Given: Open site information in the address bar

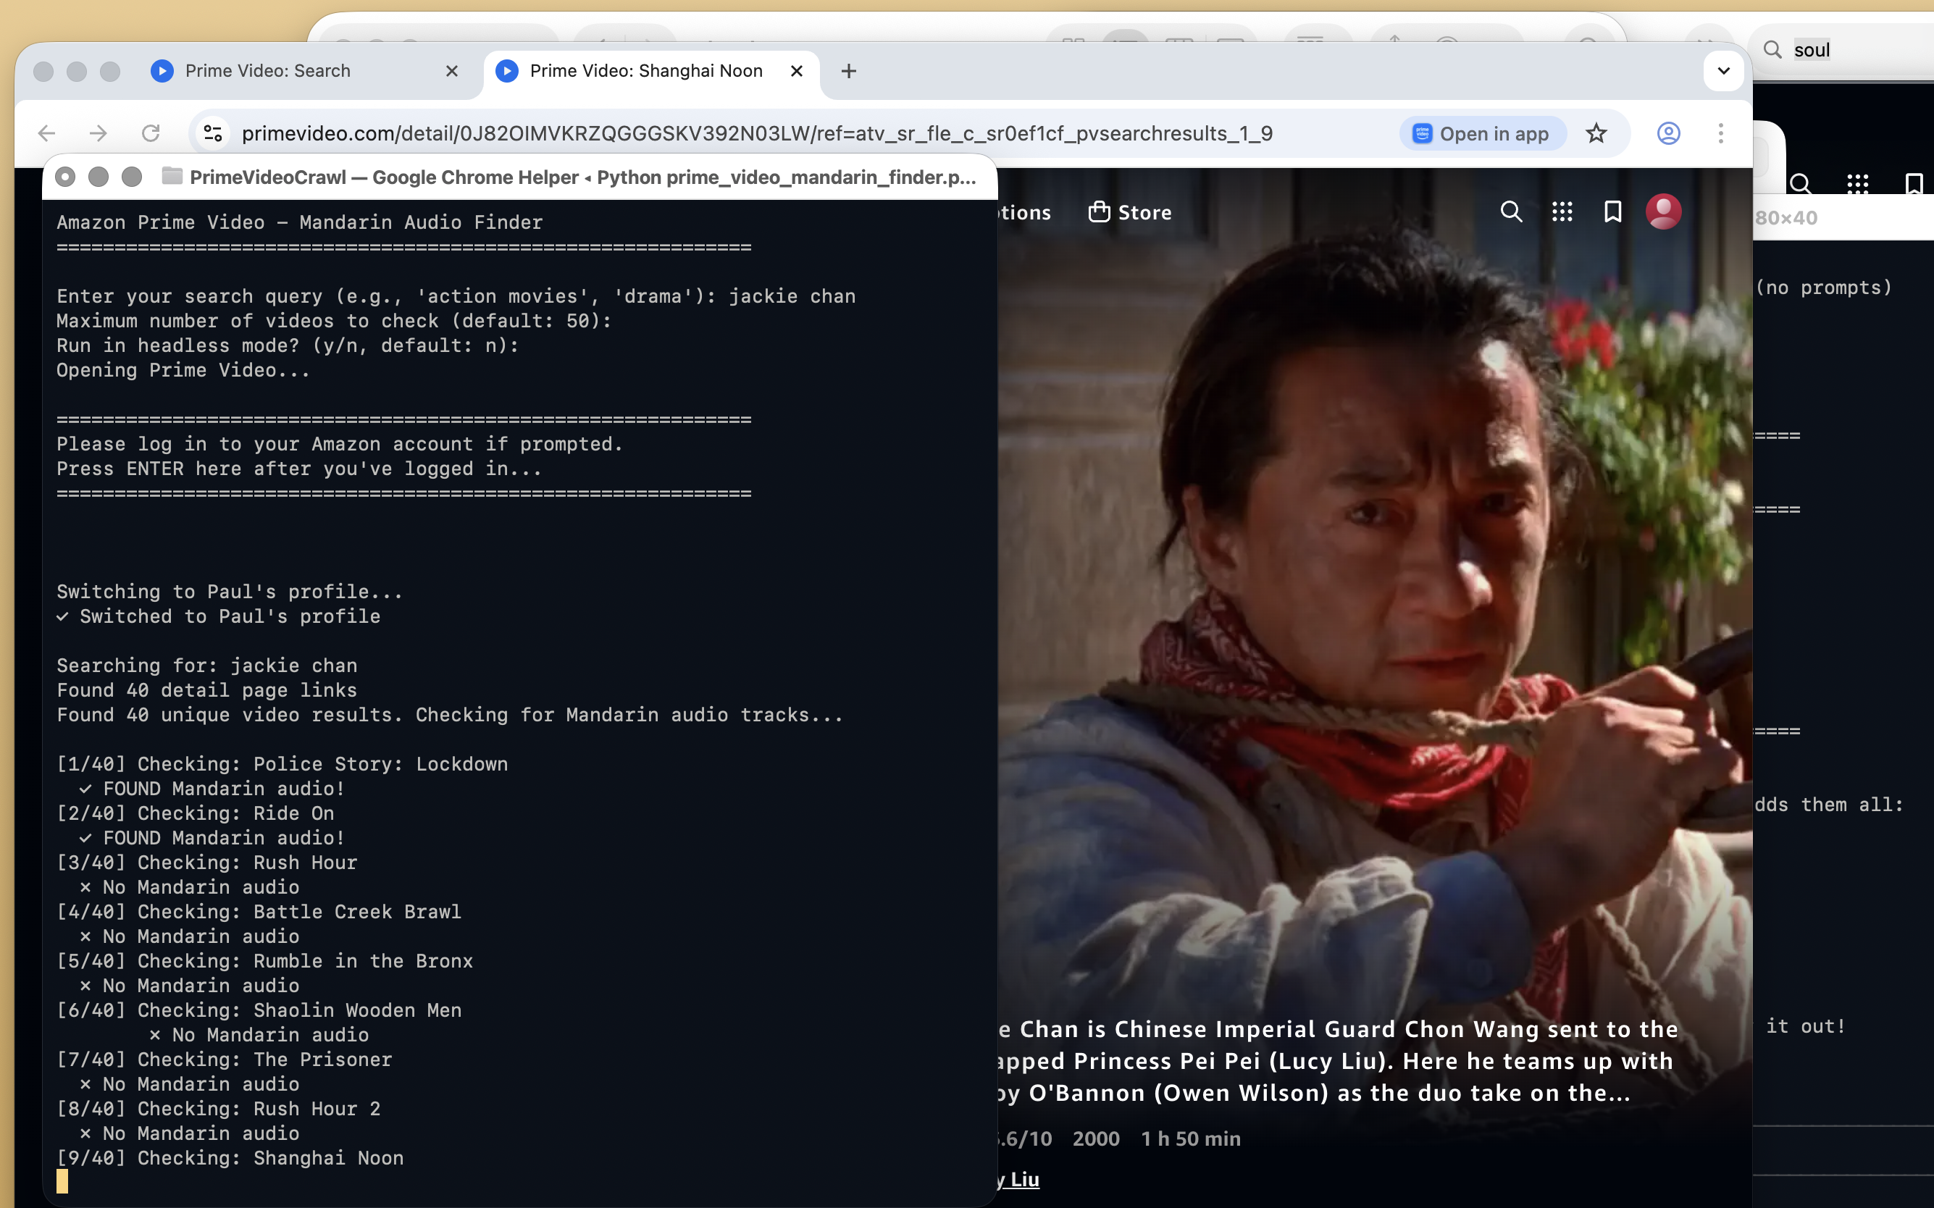Looking at the screenshot, I should coord(212,133).
